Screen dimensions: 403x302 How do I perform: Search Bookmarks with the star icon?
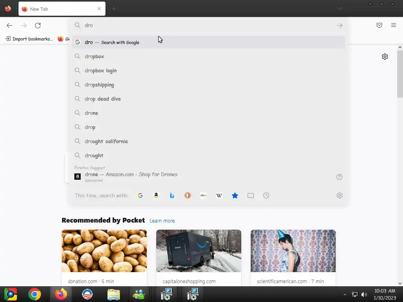pos(235,195)
